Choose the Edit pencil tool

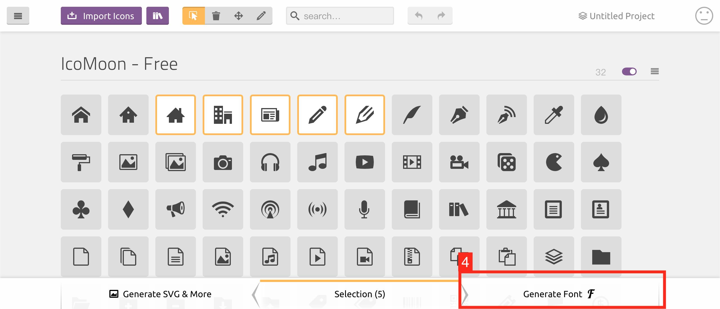coord(261,16)
